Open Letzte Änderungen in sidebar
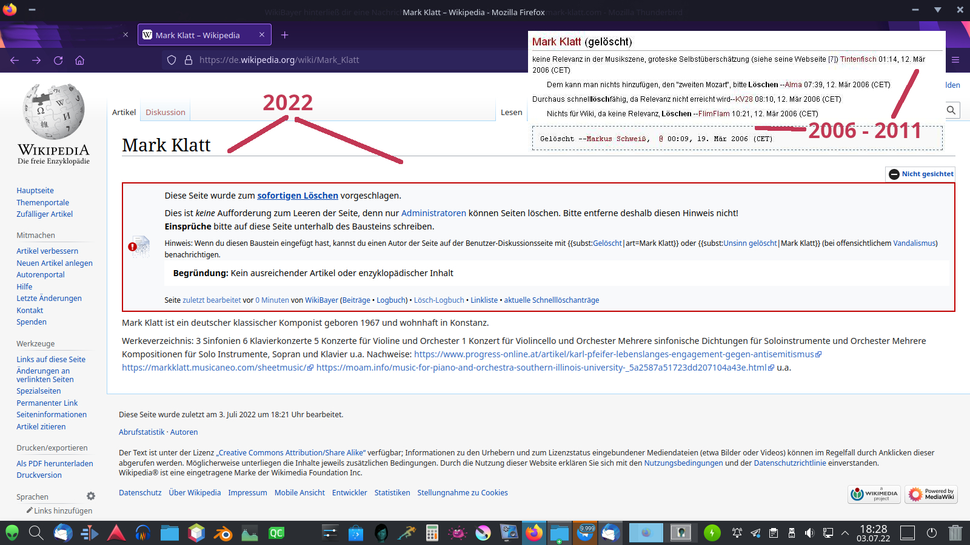The width and height of the screenshot is (970, 545). 49,299
